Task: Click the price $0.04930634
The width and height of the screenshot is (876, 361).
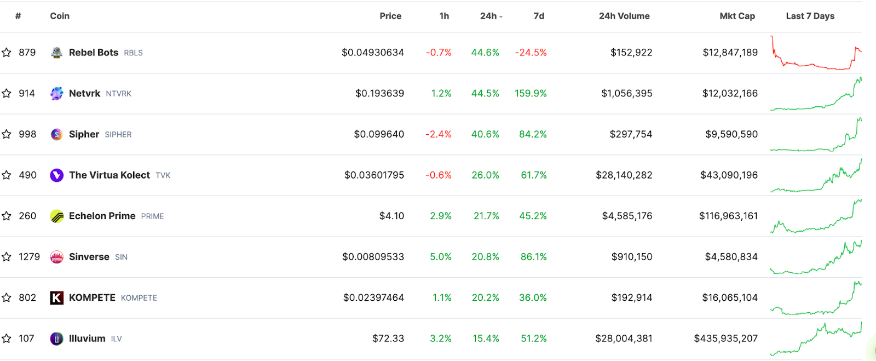Action: [x=373, y=53]
